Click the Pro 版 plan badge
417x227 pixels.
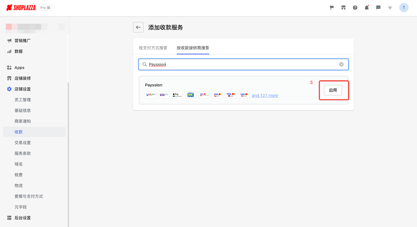coord(45,8)
